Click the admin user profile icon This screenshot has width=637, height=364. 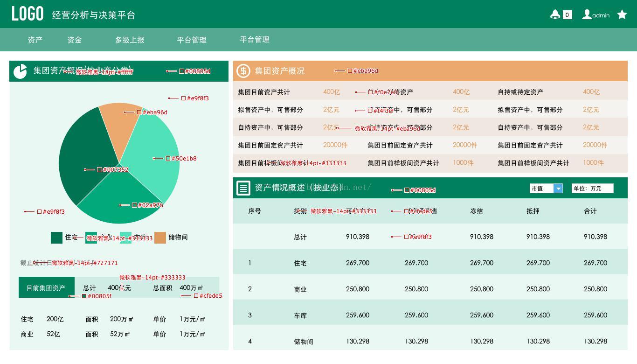(x=587, y=14)
